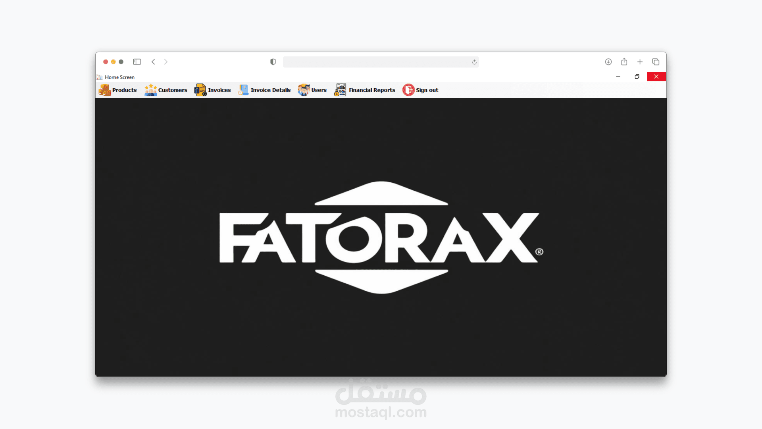Show tab overview icon
Image resolution: width=762 pixels, height=429 pixels.
pyautogui.click(x=656, y=62)
